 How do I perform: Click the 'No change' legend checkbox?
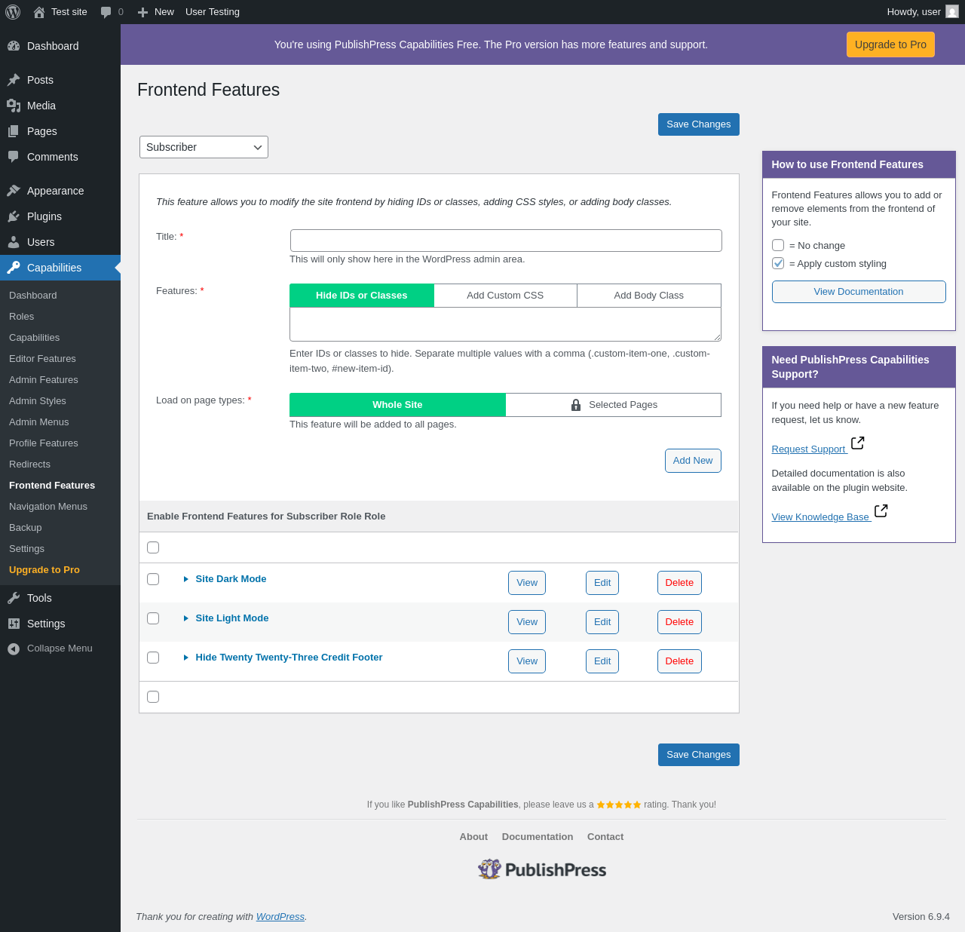(778, 245)
